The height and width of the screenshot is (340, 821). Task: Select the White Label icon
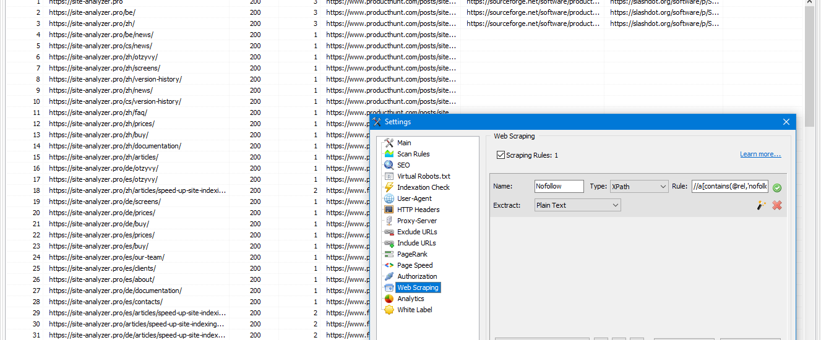[x=389, y=310]
